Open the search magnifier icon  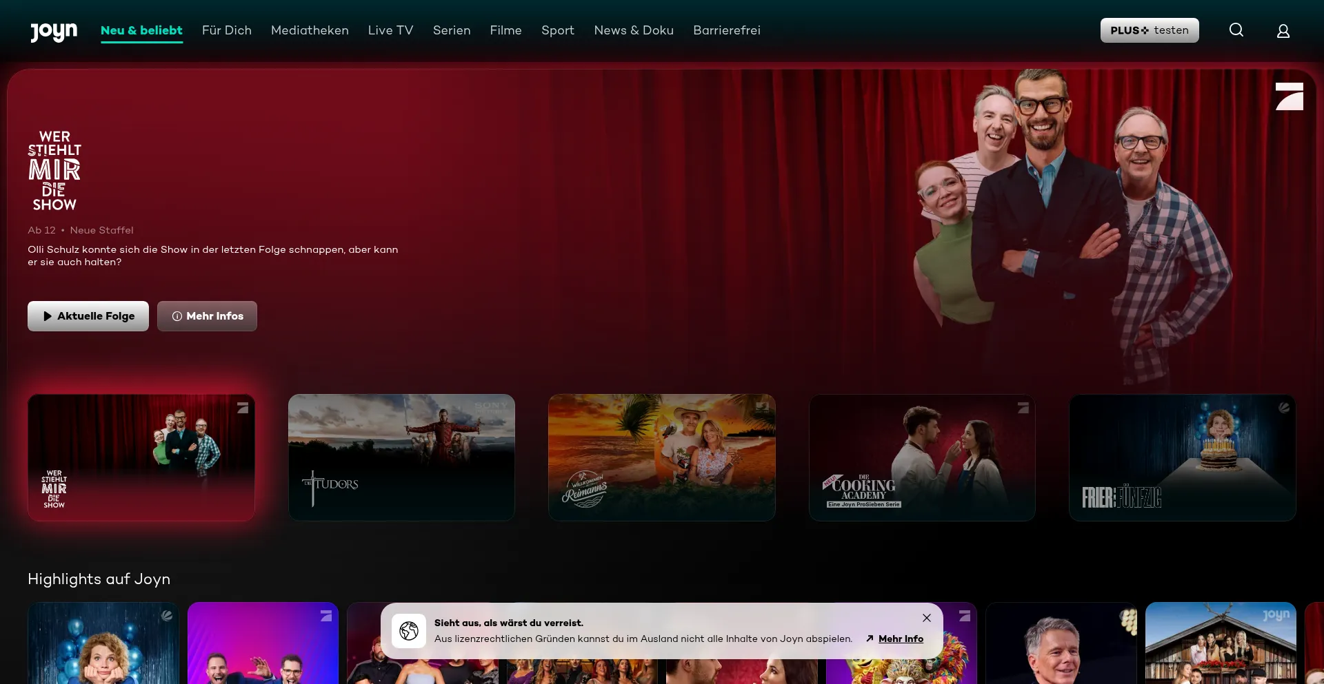coord(1236,30)
